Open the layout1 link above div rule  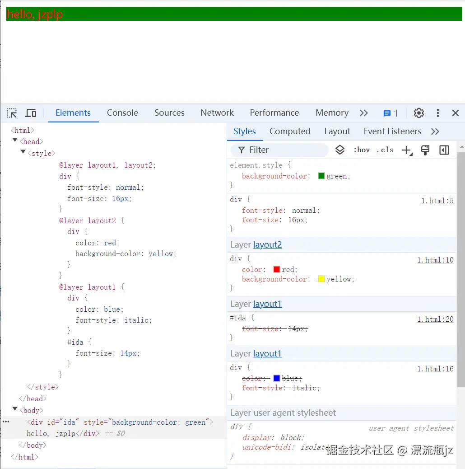click(x=267, y=353)
